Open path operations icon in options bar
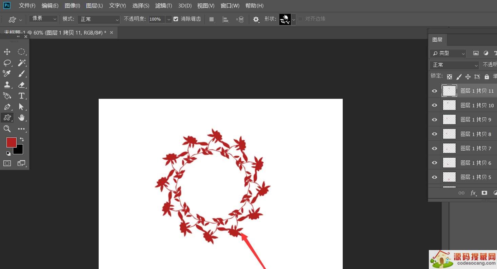Screen dimensions: 497x269 [212, 20]
